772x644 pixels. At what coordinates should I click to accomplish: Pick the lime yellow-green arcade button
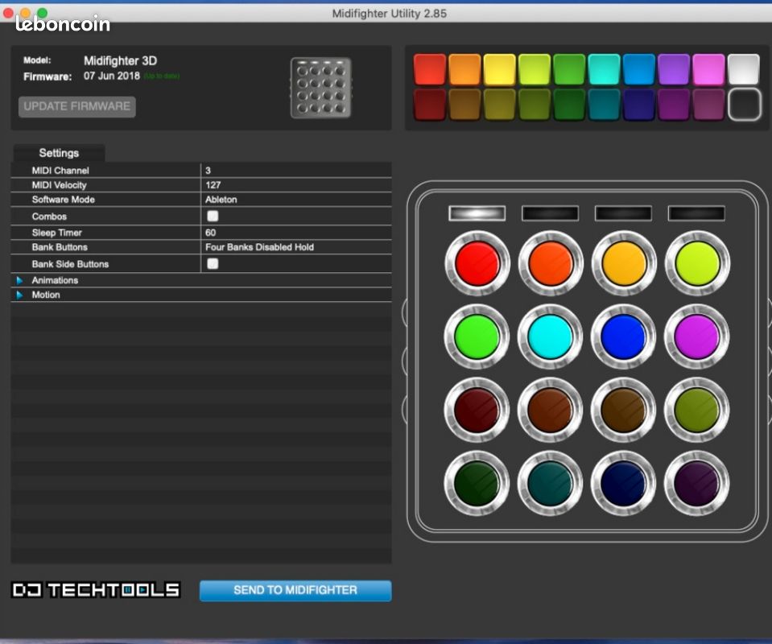tap(696, 263)
